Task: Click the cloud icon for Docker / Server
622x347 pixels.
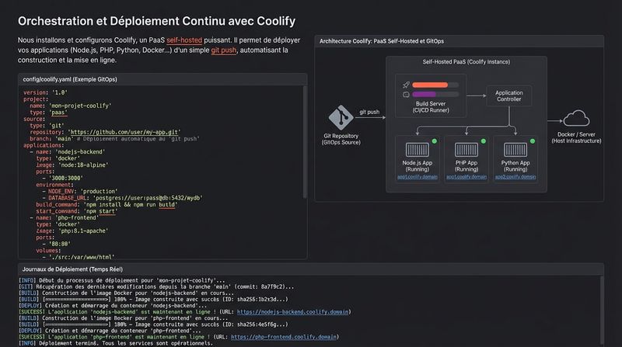Action: [576, 119]
